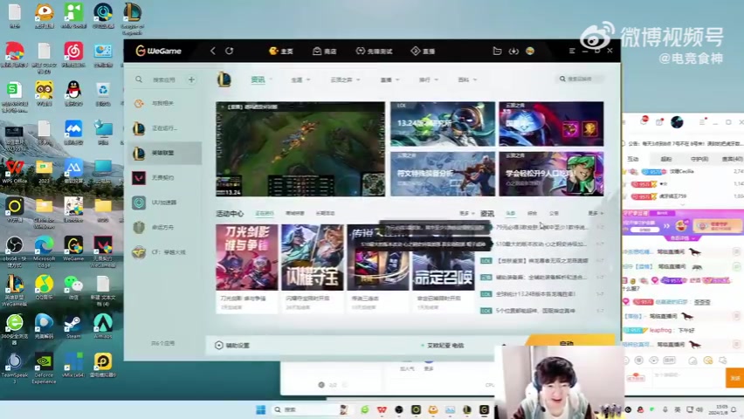The width and height of the screenshot is (744, 419).
Task: Select the 公告 news tab
Action: (x=554, y=214)
